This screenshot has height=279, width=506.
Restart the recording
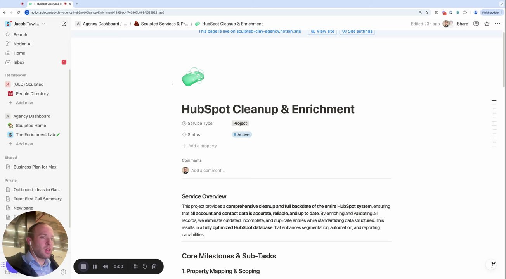(145, 267)
